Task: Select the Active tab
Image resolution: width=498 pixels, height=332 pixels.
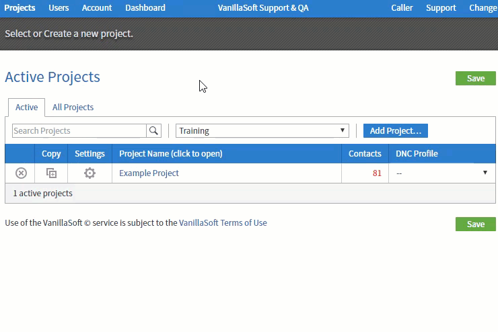Action: tap(27, 107)
